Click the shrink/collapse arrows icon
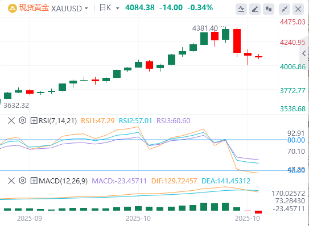 [285, 9]
